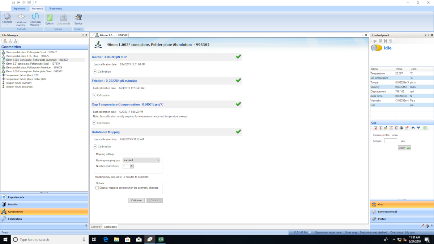434x244 pixels.
Task: Expand Gap Temperature Compensation Calibration section
Action: coord(94,123)
